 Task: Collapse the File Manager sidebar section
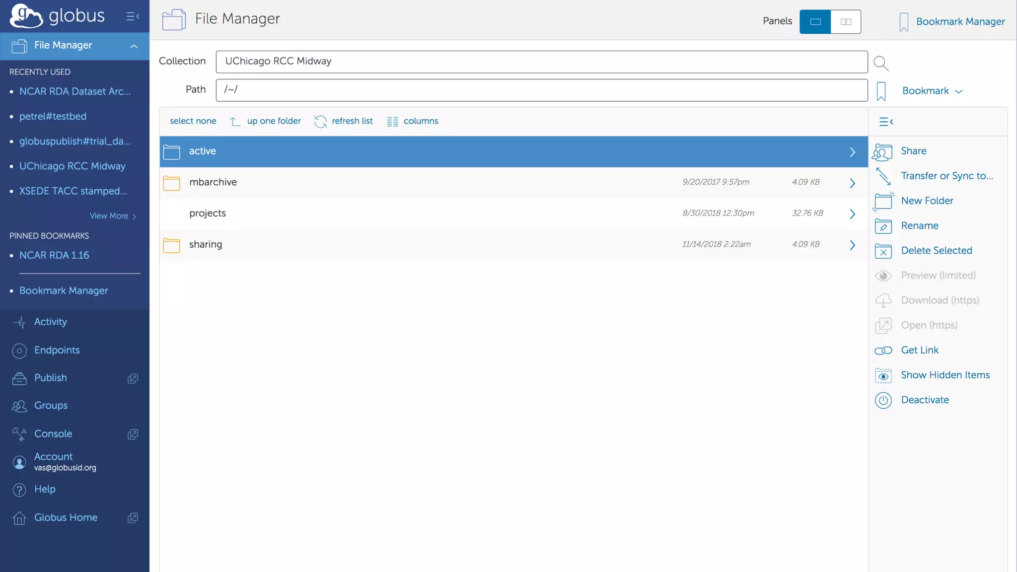(134, 46)
